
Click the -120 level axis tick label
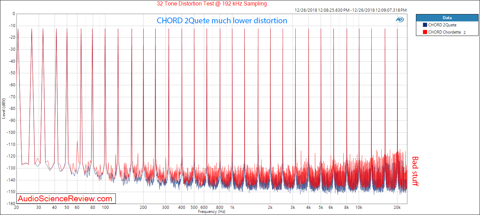coord(11,156)
